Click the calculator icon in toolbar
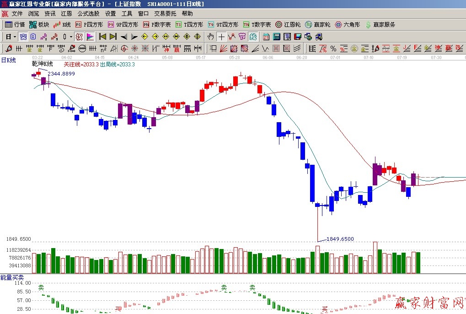The height and width of the screenshot is (314, 466). point(277,37)
